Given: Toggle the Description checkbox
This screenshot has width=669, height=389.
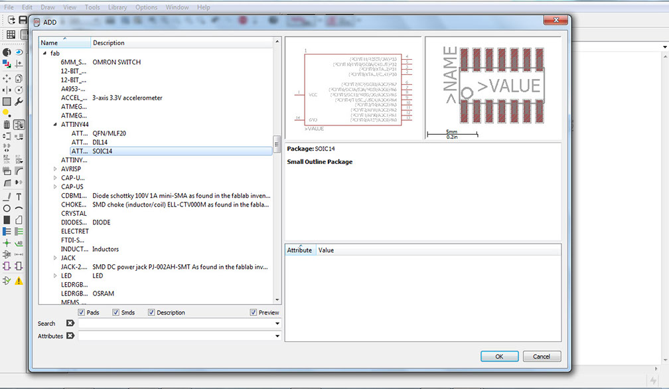Looking at the screenshot, I should pyautogui.click(x=151, y=312).
